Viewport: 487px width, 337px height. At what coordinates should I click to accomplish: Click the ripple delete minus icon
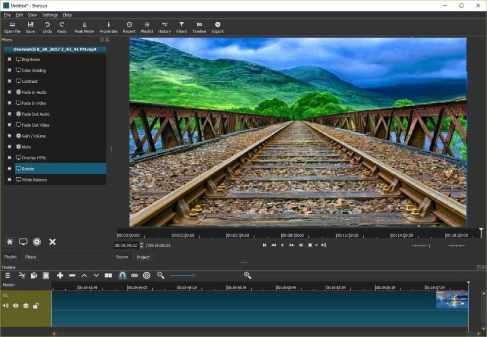tap(72, 276)
